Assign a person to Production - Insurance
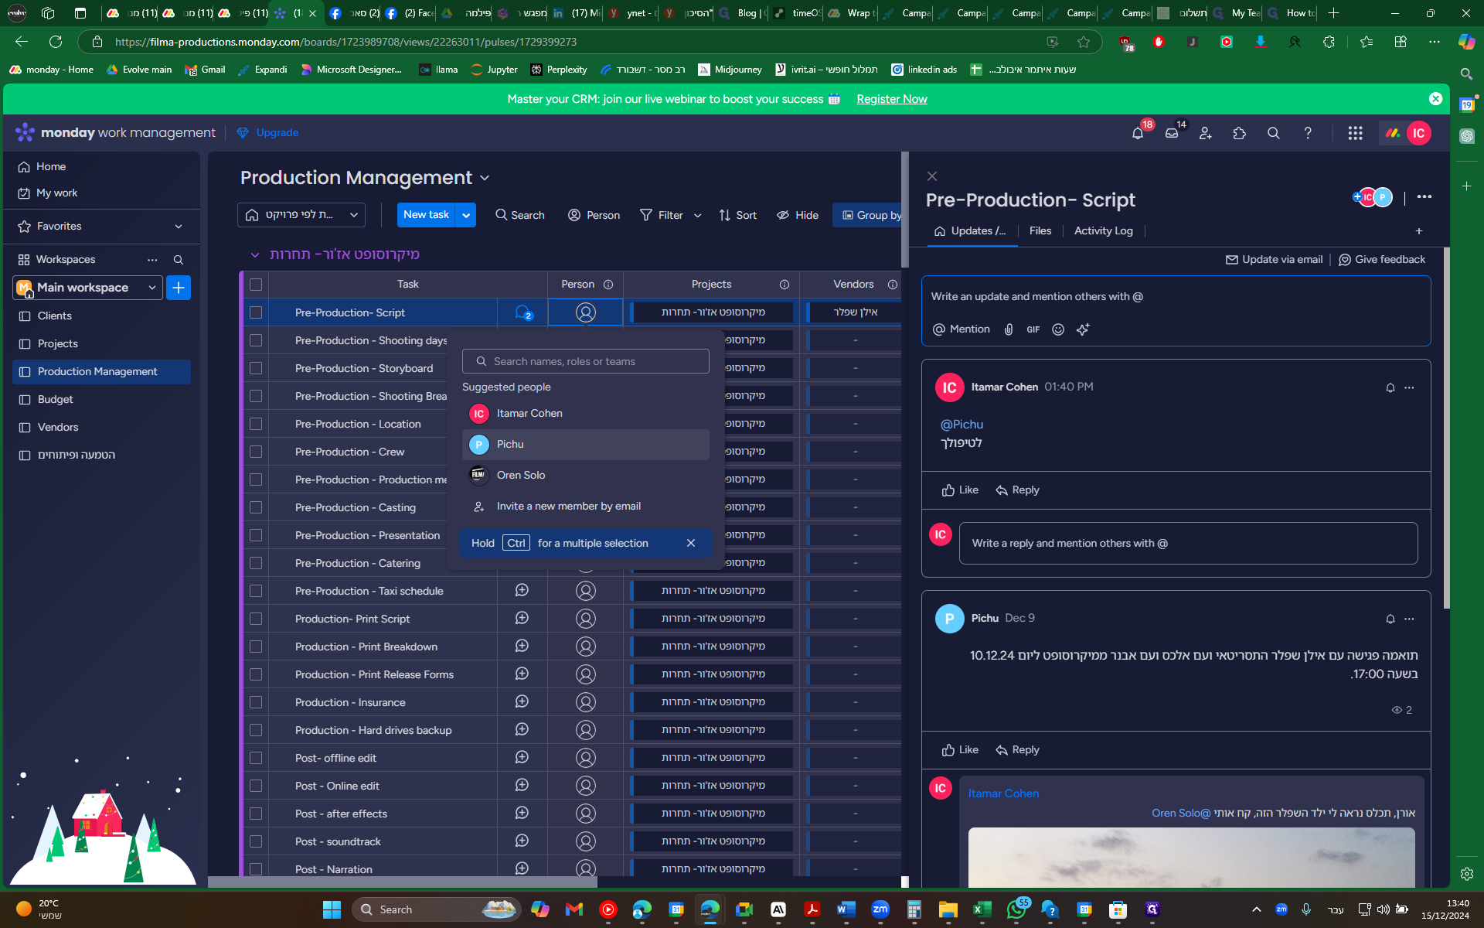Screen dimensions: 1484x928 pos(586,702)
